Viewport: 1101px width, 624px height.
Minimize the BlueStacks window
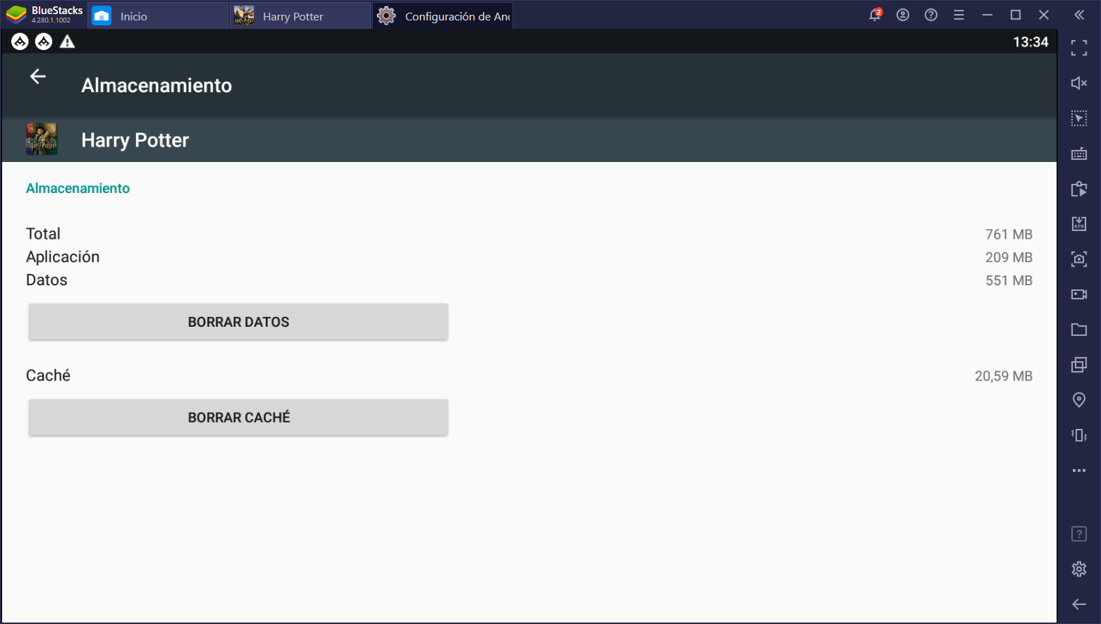tap(988, 15)
